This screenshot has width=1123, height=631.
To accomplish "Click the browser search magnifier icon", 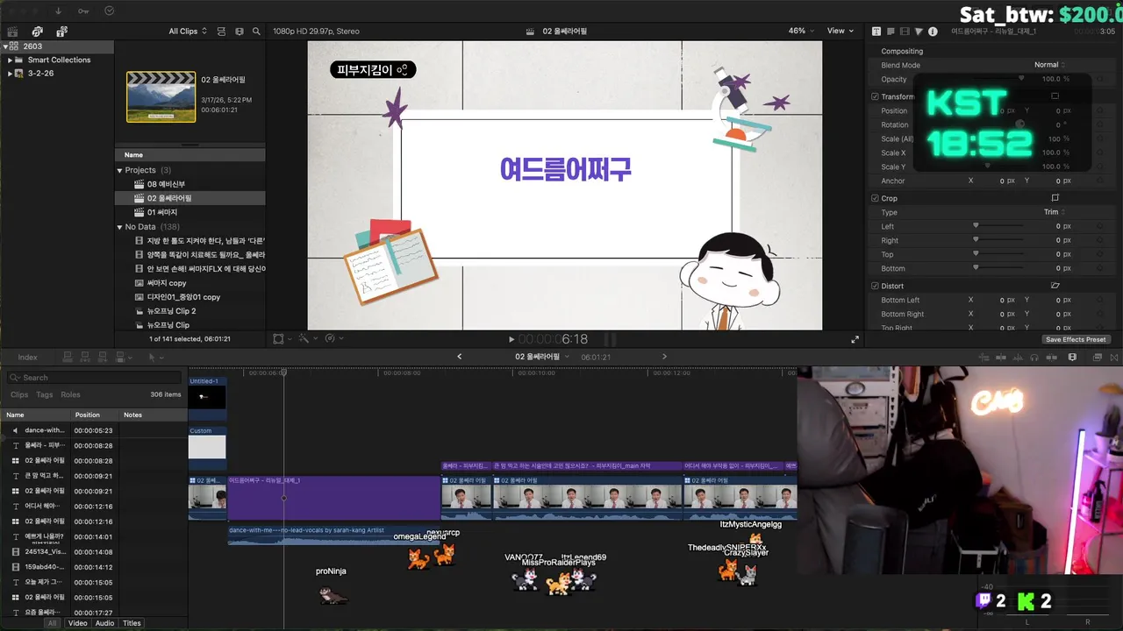I will click(256, 32).
